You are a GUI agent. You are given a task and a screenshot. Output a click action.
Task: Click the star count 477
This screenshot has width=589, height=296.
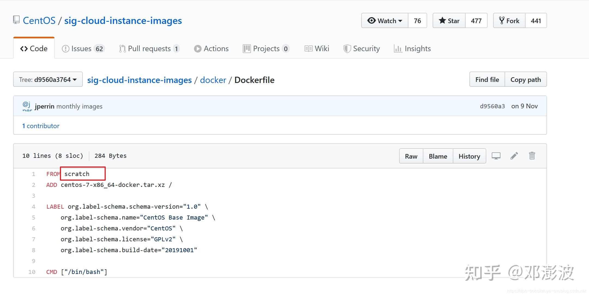coord(476,20)
